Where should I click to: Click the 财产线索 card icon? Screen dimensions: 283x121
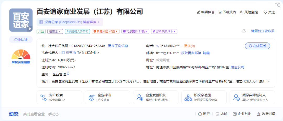[x=43, y=98]
